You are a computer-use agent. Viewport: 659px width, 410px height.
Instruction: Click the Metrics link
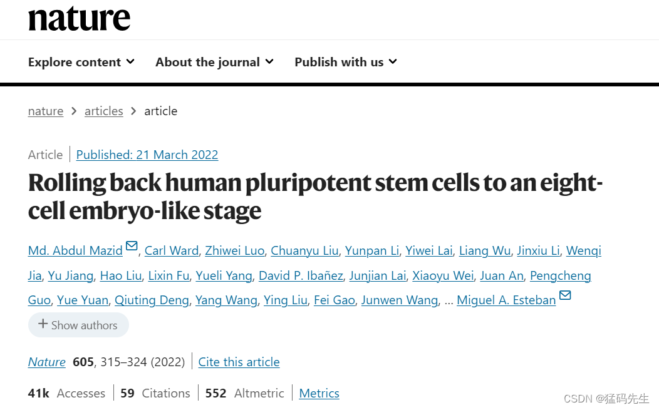coord(319,393)
